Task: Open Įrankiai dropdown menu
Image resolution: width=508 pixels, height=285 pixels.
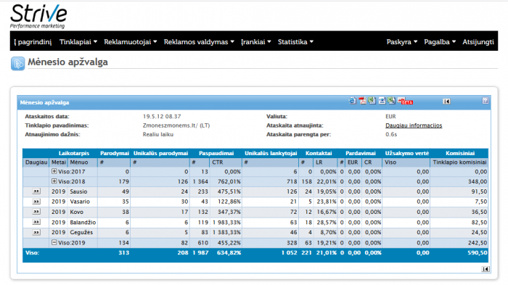Action: point(256,42)
